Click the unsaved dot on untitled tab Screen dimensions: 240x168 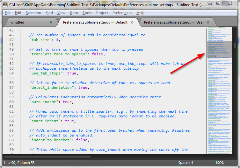coord(51,23)
